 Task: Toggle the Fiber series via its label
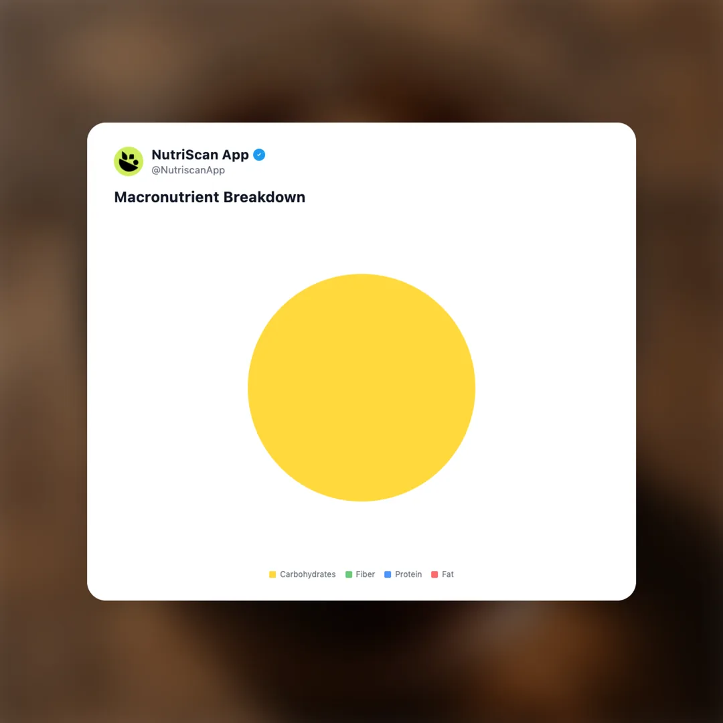point(366,574)
